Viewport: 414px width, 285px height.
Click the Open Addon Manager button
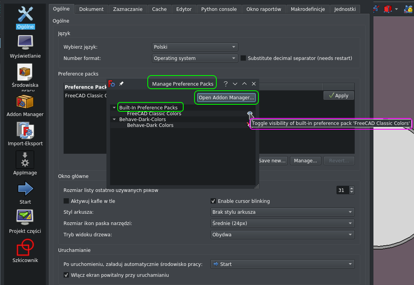226,97
